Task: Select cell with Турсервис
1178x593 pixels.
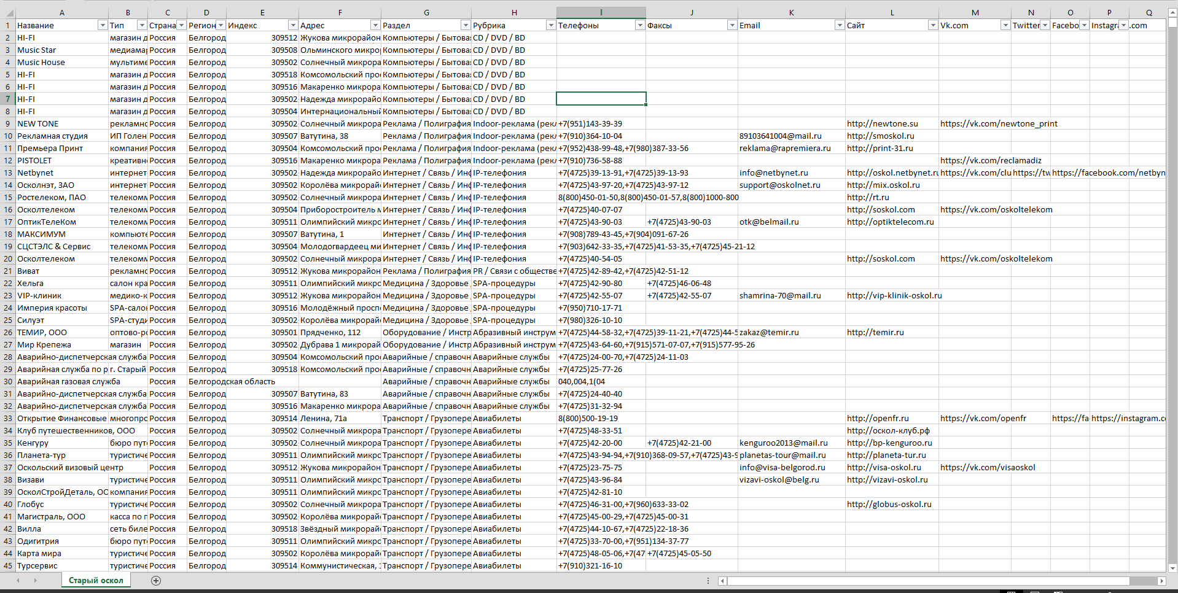Action: point(61,565)
